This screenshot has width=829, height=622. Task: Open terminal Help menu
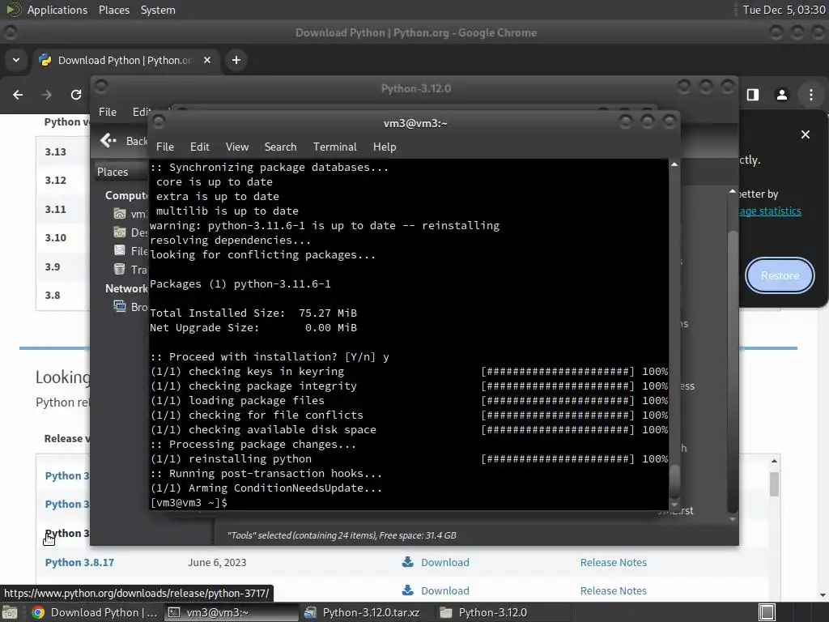click(385, 147)
